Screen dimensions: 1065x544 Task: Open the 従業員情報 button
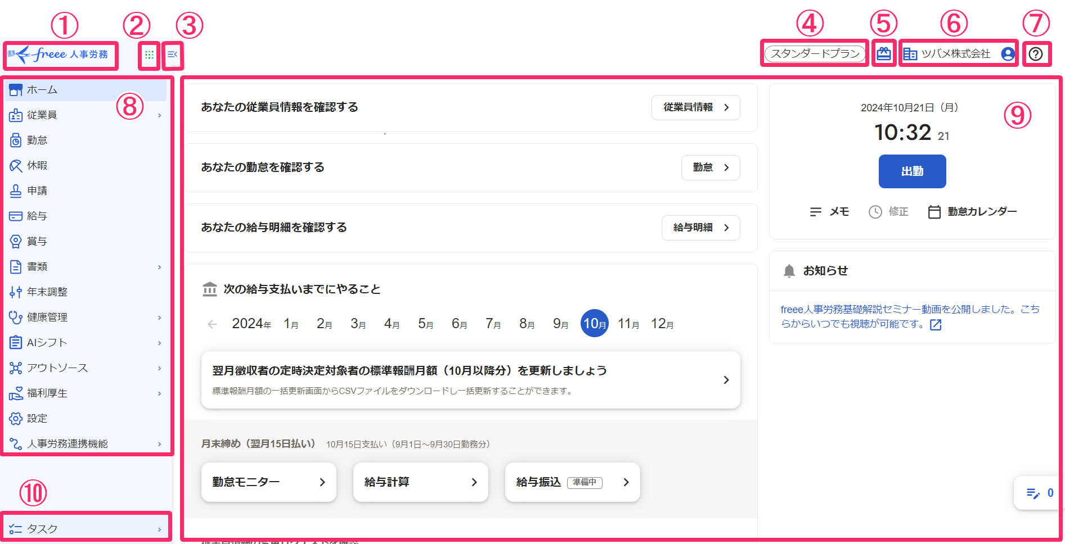point(695,107)
